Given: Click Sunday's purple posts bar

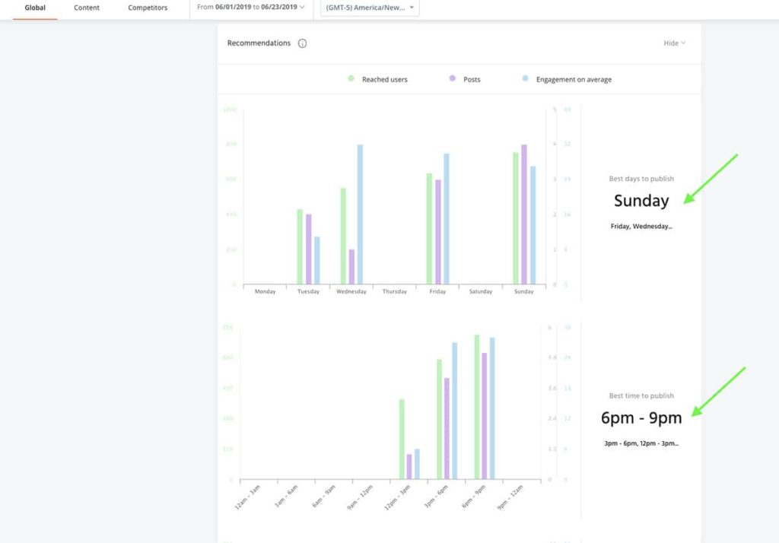Looking at the screenshot, I should [524, 214].
